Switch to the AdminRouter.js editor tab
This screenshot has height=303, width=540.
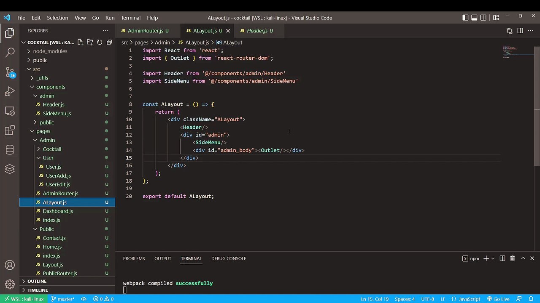148,31
